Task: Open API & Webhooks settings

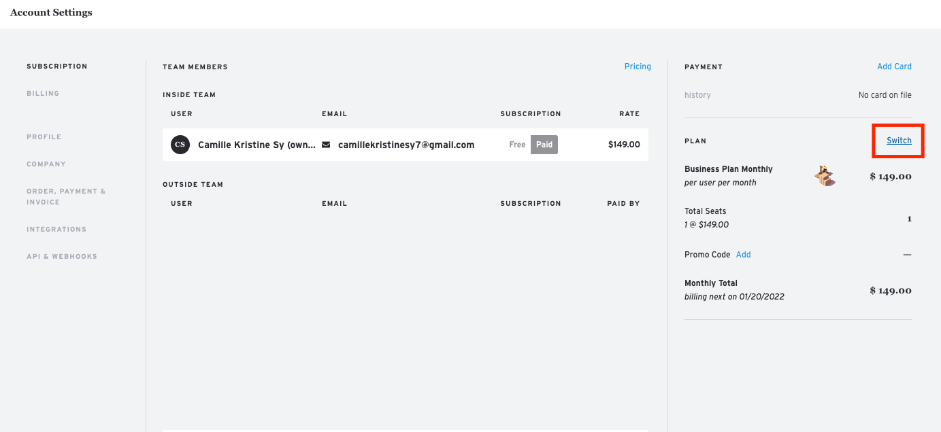Action: [x=62, y=256]
